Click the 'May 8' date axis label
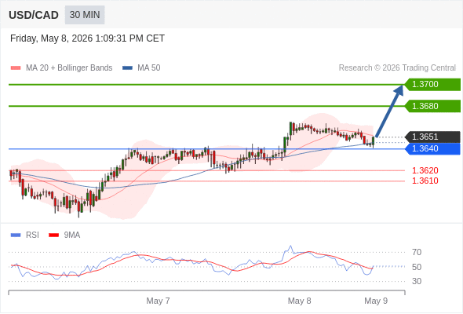Image resolution: width=463 pixels, height=314 pixels. point(300,301)
